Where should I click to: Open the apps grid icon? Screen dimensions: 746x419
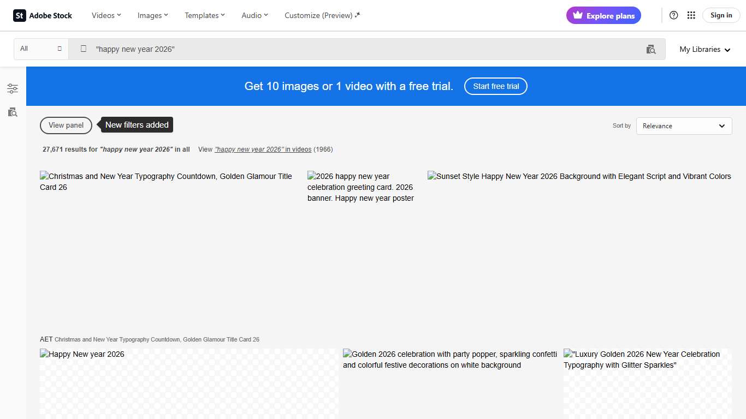pos(691,15)
